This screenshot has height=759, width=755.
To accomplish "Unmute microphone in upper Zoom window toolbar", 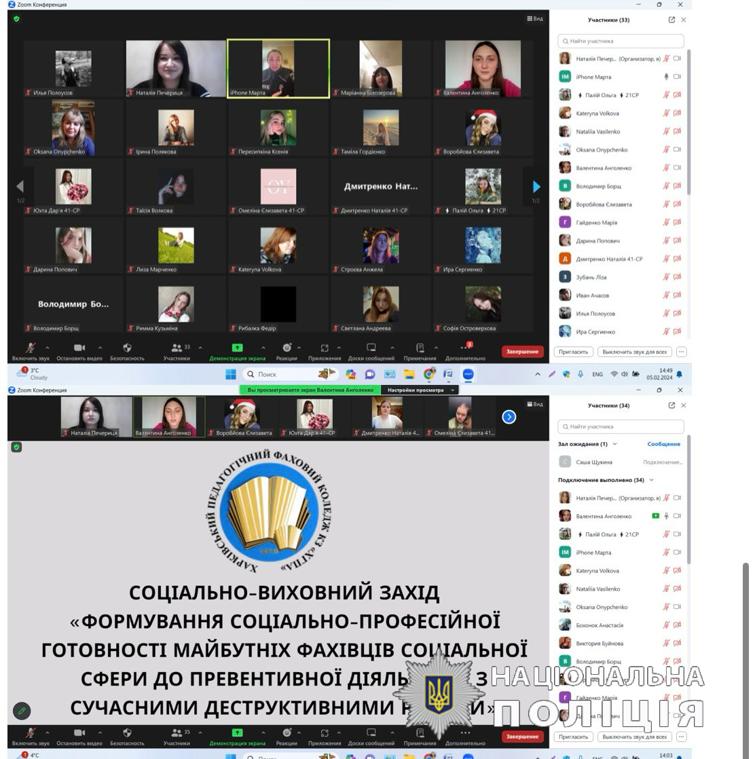I will click(31, 352).
